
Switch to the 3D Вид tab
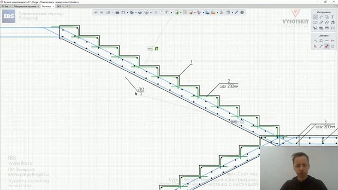(x=5, y=6)
